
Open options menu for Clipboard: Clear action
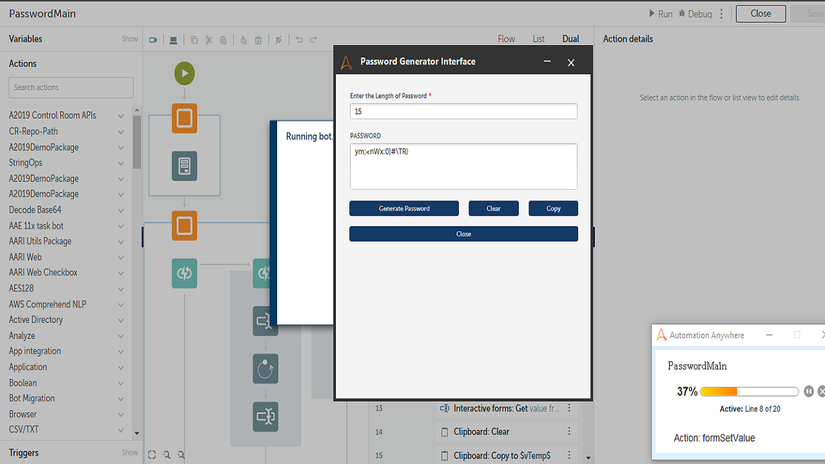(x=569, y=432)
